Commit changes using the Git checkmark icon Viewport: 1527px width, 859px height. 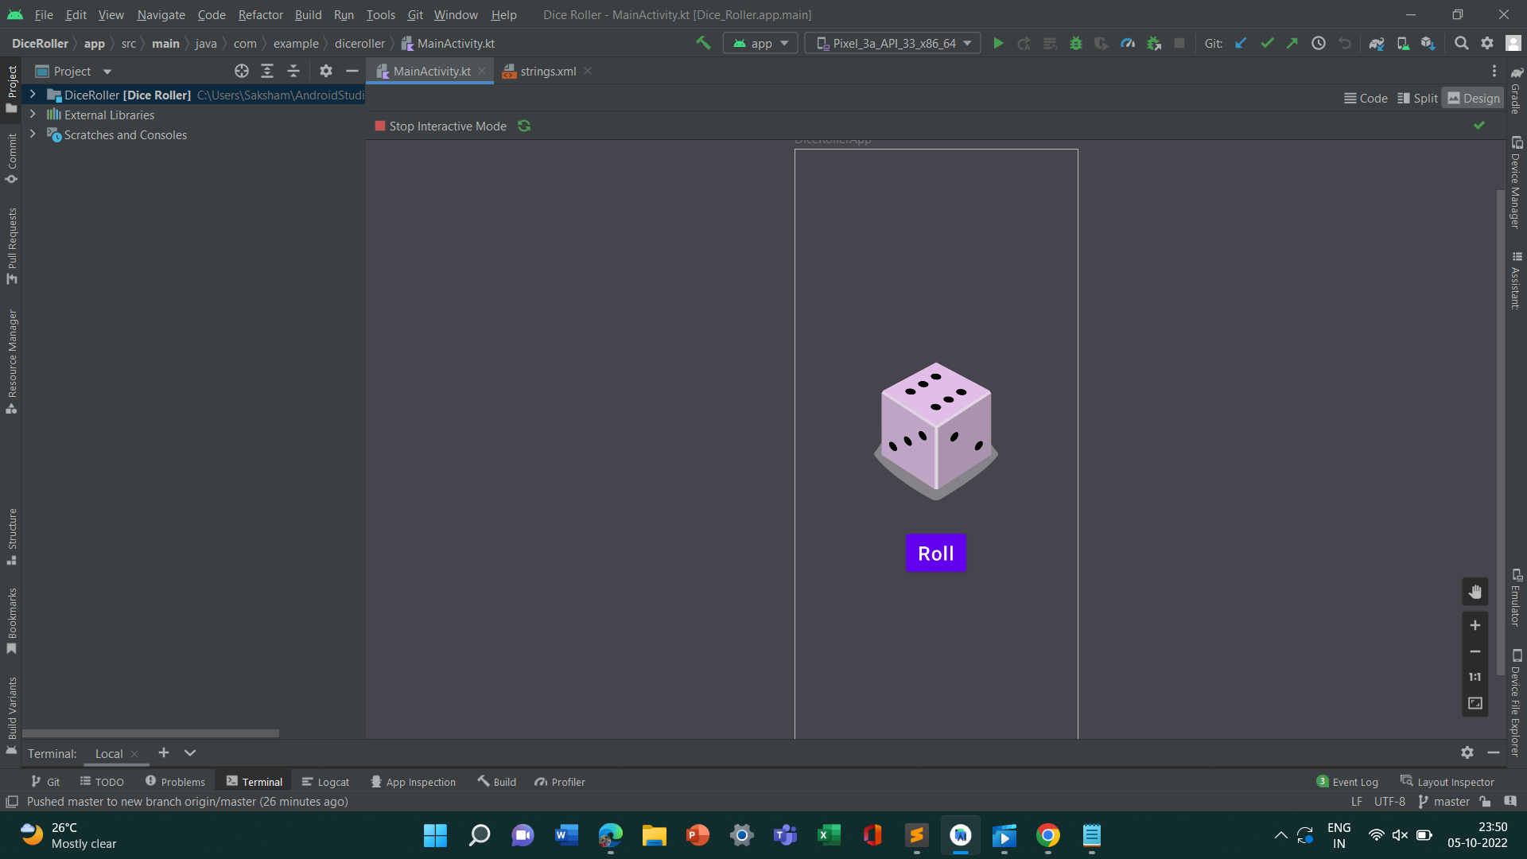pyautogui.click(x=1266, y=43)
